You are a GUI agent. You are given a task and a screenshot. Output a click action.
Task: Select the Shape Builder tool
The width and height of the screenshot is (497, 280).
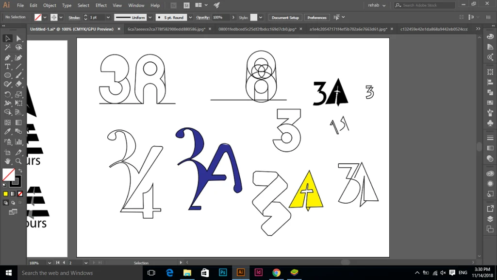pyautogui.click(x=7, y=112)
